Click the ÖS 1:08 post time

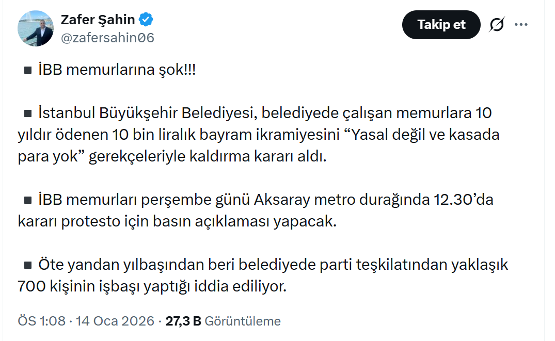[42, 321]
